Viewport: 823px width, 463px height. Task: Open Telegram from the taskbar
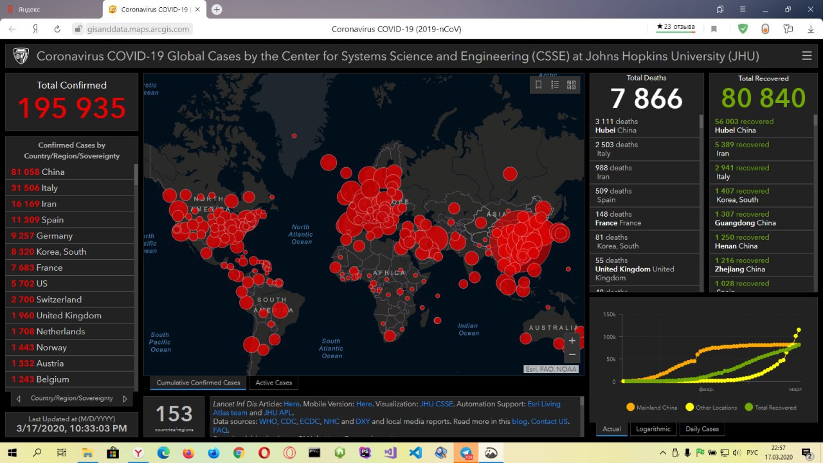point(466,453)
